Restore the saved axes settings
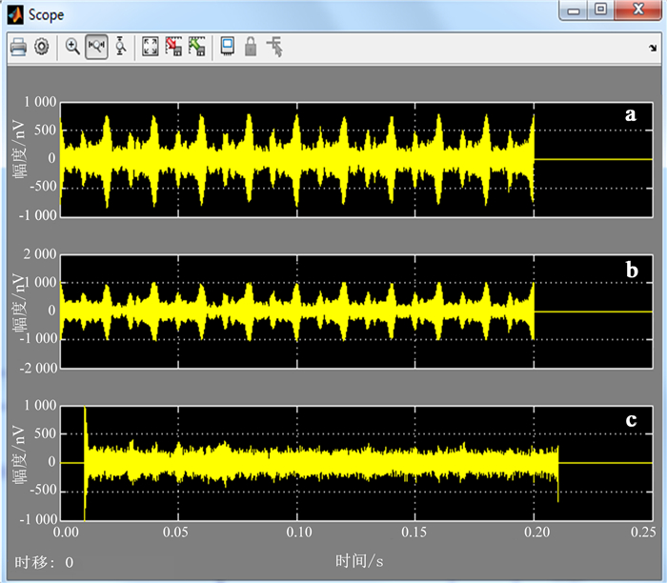 196,46
